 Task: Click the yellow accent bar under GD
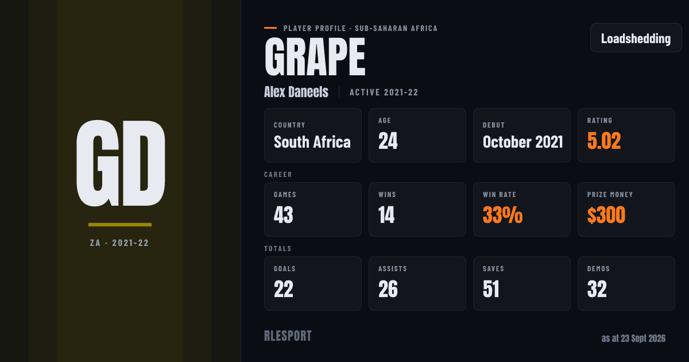pyautogui.click(x=120, y=225)
